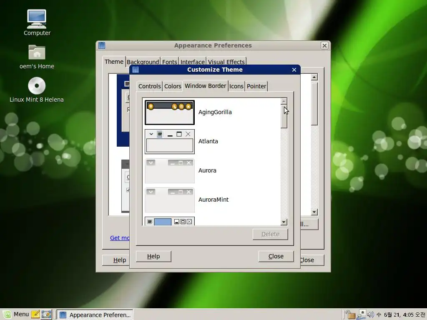Select the AgingGorilla window border thumbnail

(x=170, y=112)
